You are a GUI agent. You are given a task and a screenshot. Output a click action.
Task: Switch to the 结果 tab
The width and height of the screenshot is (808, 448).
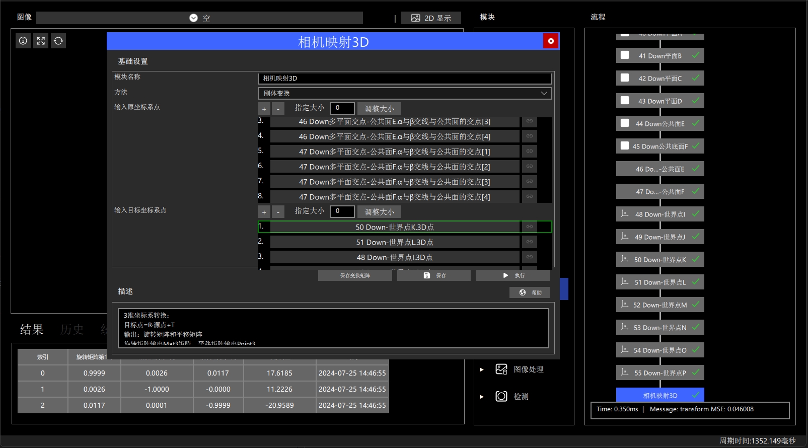point(32,330)
